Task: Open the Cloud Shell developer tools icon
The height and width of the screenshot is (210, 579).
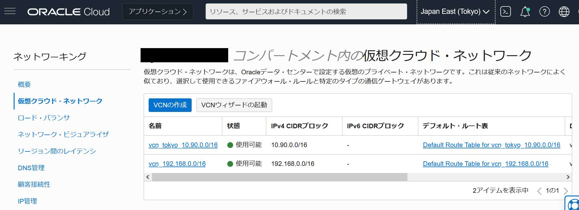Action: [506, 12]
